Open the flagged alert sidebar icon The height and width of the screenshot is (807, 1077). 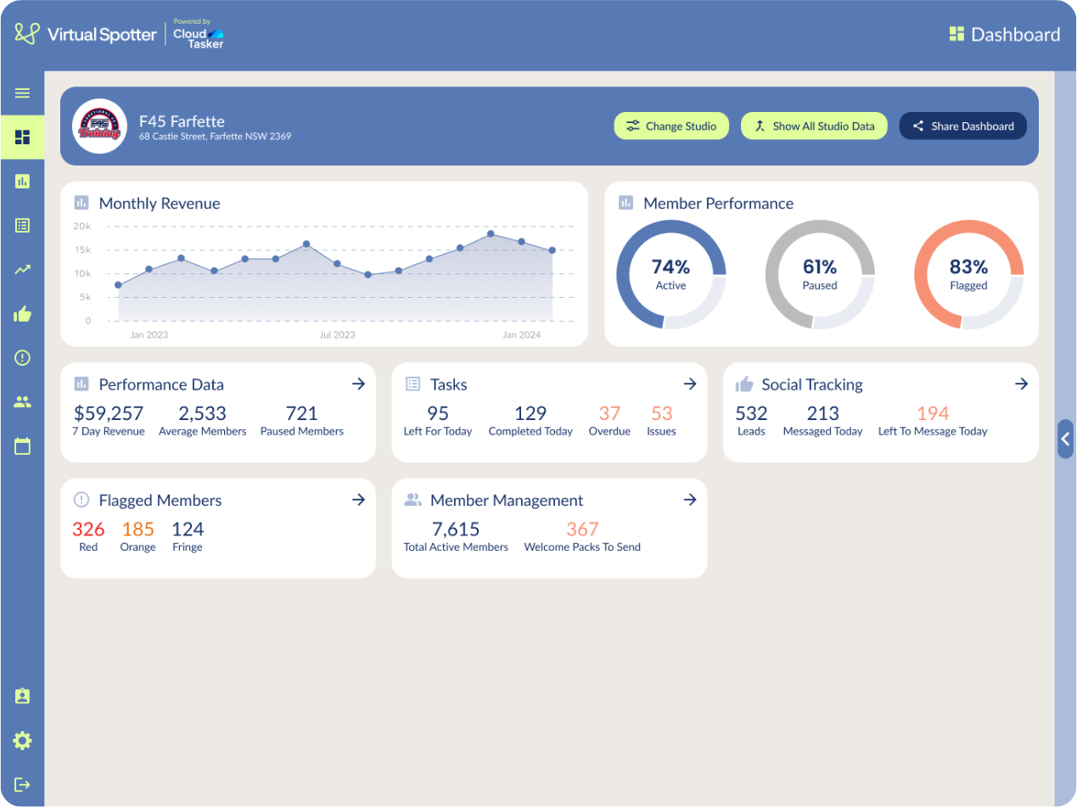pos(22,358)
